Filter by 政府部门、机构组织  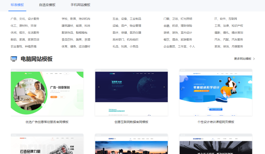126,40
